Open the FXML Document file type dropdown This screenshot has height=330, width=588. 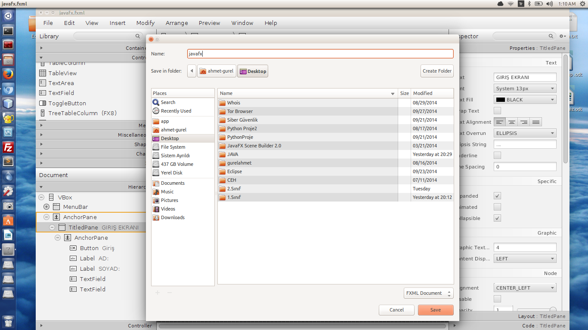pos(429,293)
